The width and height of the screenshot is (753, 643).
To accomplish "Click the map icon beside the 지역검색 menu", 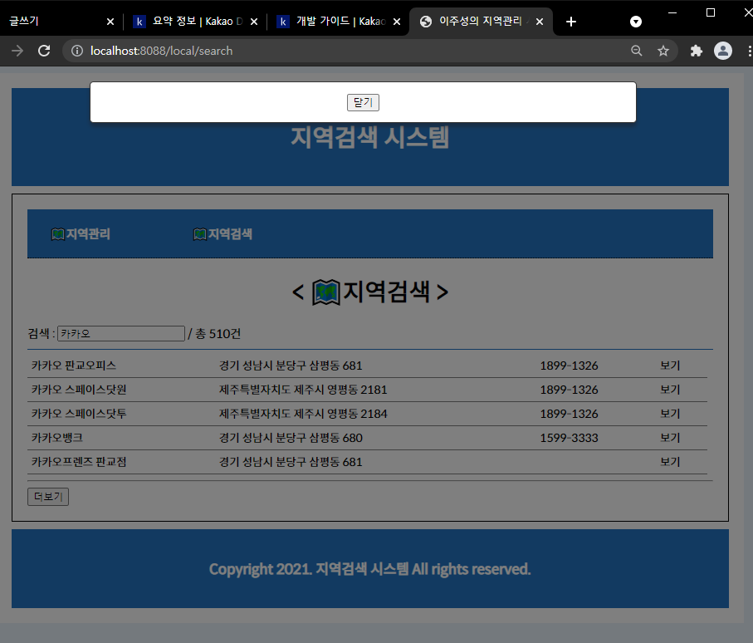I will click(x=200, y=234).
